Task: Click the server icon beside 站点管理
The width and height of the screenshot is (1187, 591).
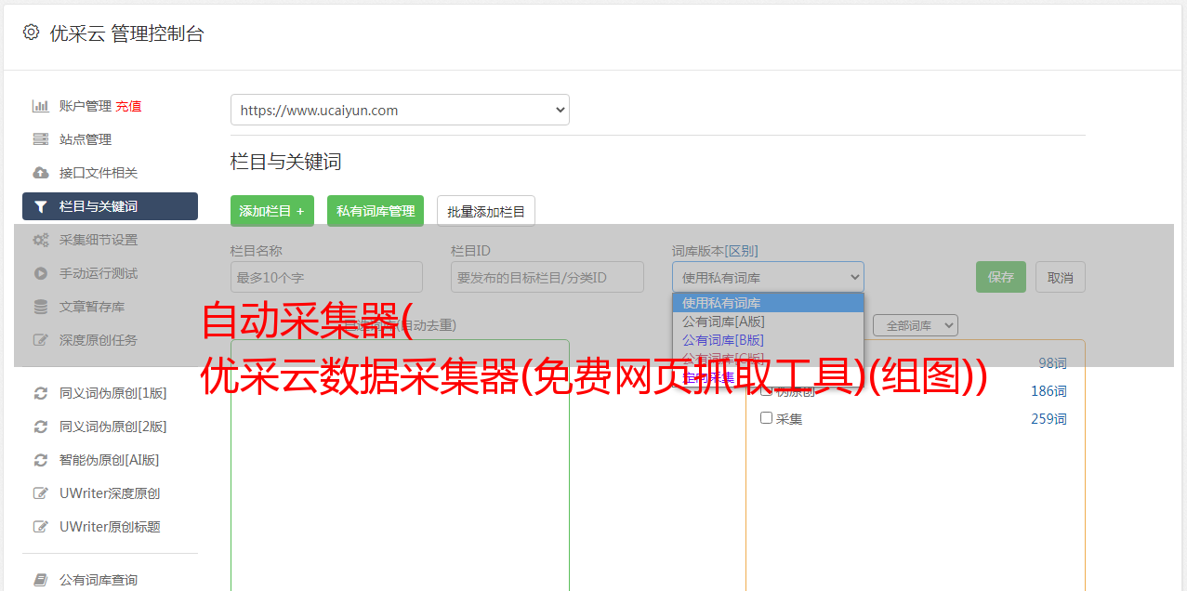Action: point(41,139)
